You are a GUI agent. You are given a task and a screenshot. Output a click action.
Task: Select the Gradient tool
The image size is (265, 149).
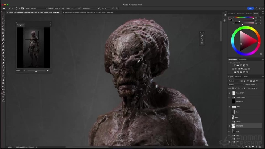pyautogui.click(x=3, y=56)
